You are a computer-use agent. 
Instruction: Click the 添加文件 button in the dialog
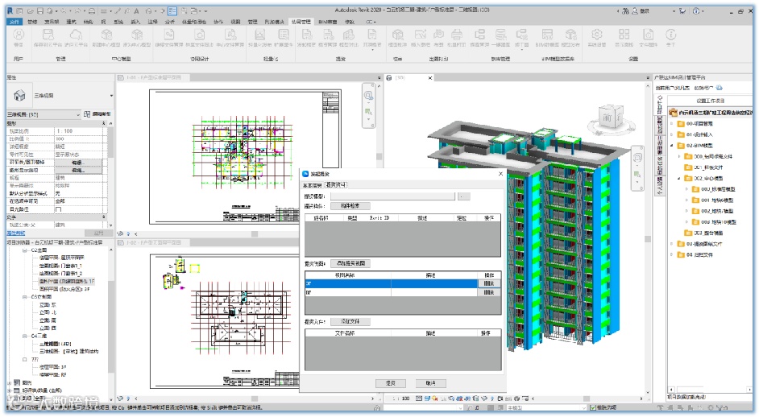[349, 321]
